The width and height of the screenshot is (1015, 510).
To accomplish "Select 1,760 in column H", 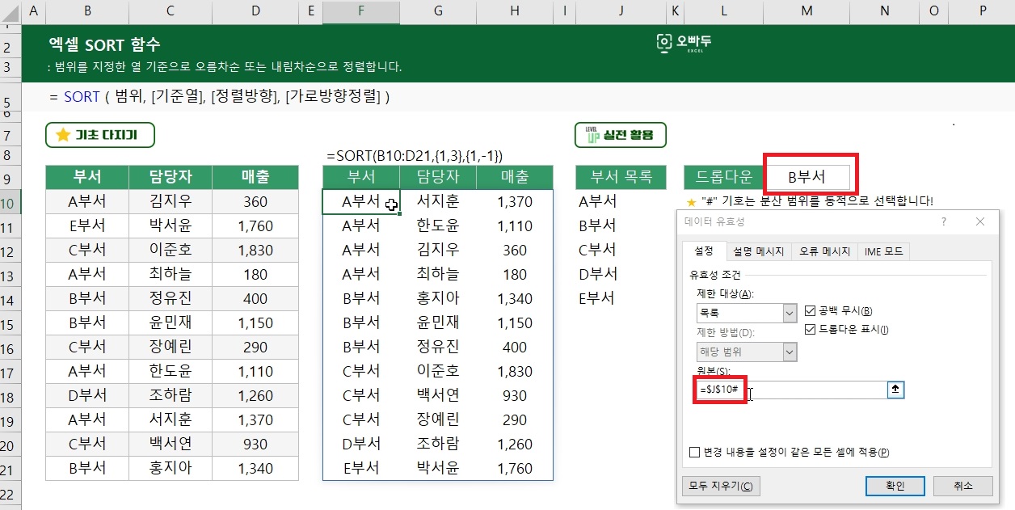I will tap(515, 468).
